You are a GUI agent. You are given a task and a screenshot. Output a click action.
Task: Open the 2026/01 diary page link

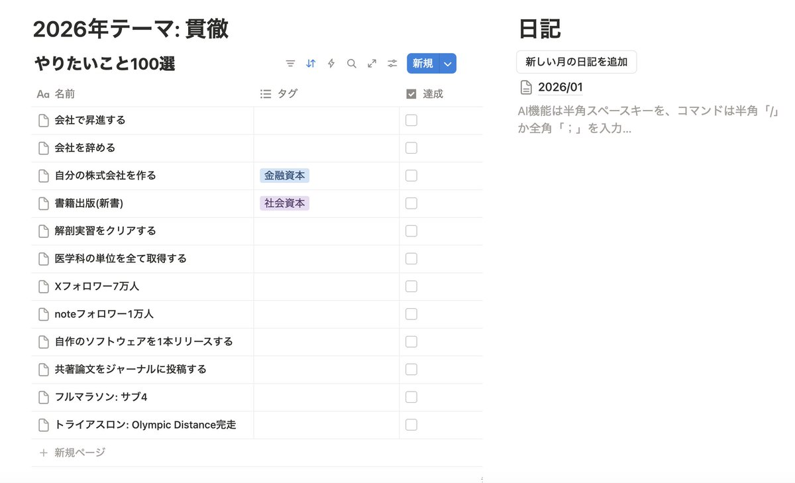[x=560, y=87]
